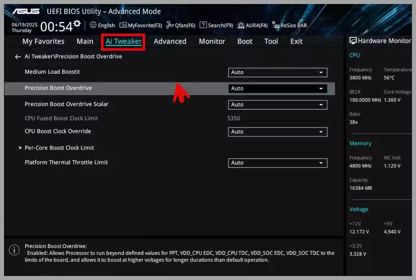Click the 5350 boost clock value
The width and height of the screenshot is (416, 280).
click(x=234, y=118)
